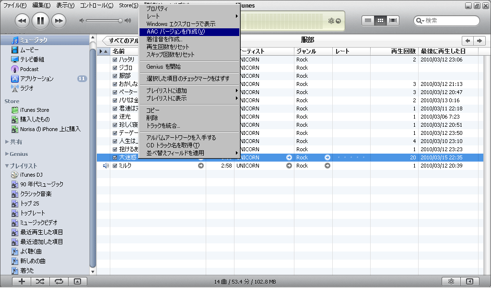Uncheck the ジゴロ track checkbox
491x288 pixels.
tap(115, 68)
